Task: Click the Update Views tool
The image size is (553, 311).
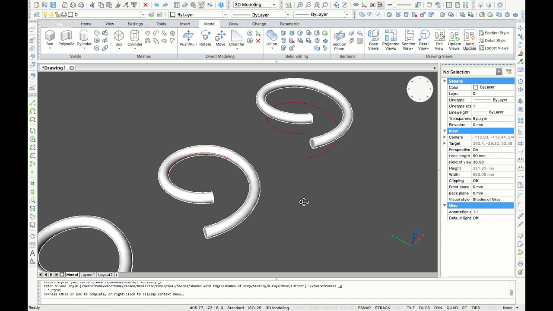Action: (454, 40)
